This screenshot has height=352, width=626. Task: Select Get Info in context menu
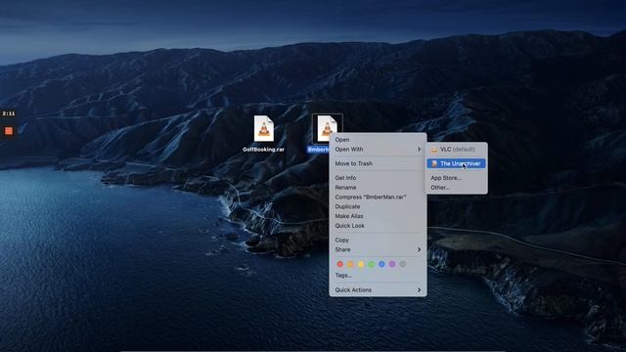pos(378,178)
